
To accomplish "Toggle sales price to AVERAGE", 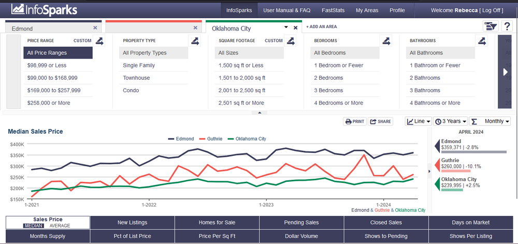I will pyautogui.click(x=60, y=226).
